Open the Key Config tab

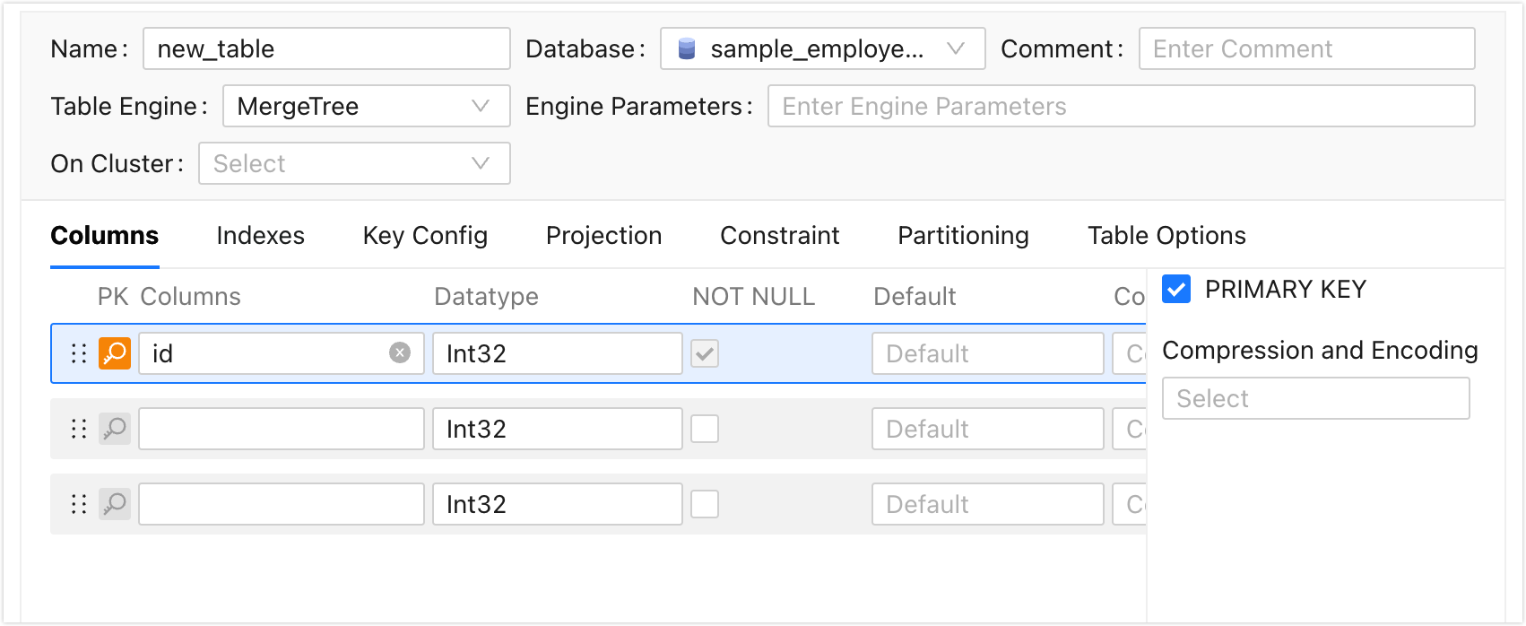[x=425, y=235]
